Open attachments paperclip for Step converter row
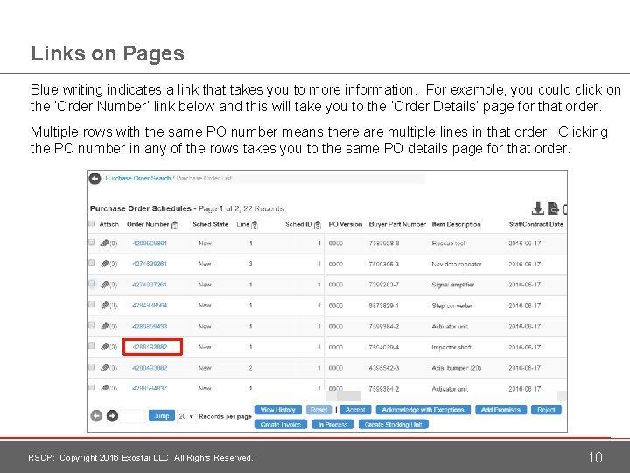 (x=104, y=306)
